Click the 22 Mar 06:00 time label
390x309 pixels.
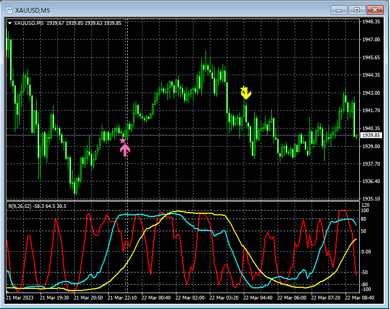coord(292,297)
